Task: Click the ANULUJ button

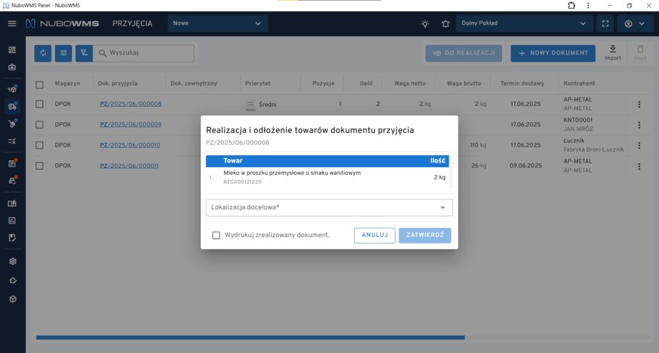Action: click(375, 235)
